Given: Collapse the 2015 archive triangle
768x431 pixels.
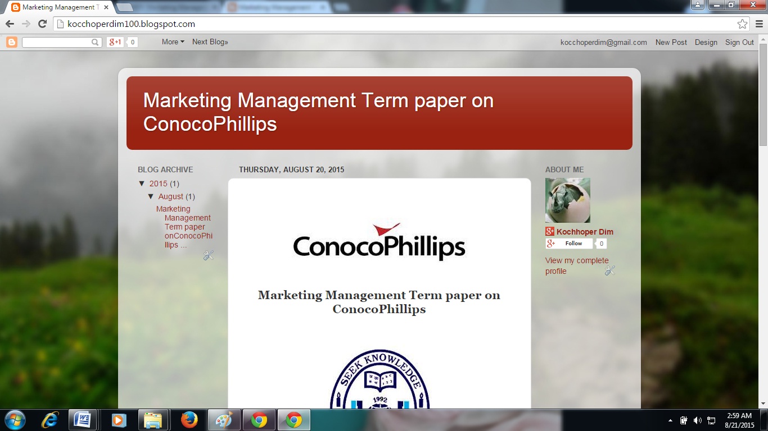Looking at the screenshot, I should pyautogui.click(x=142, y=184).
